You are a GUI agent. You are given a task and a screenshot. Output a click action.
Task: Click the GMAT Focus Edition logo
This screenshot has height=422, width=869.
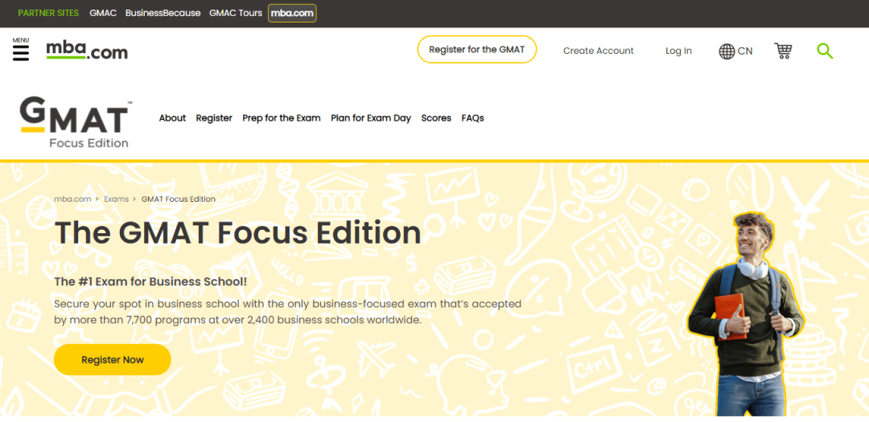pos(76,122)
